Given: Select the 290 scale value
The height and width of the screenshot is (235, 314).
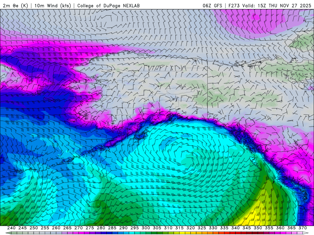Looking at the screenshot, I should coord(123,228).
